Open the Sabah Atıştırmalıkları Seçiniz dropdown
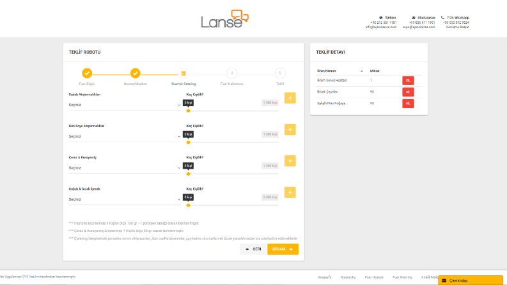 125,105
